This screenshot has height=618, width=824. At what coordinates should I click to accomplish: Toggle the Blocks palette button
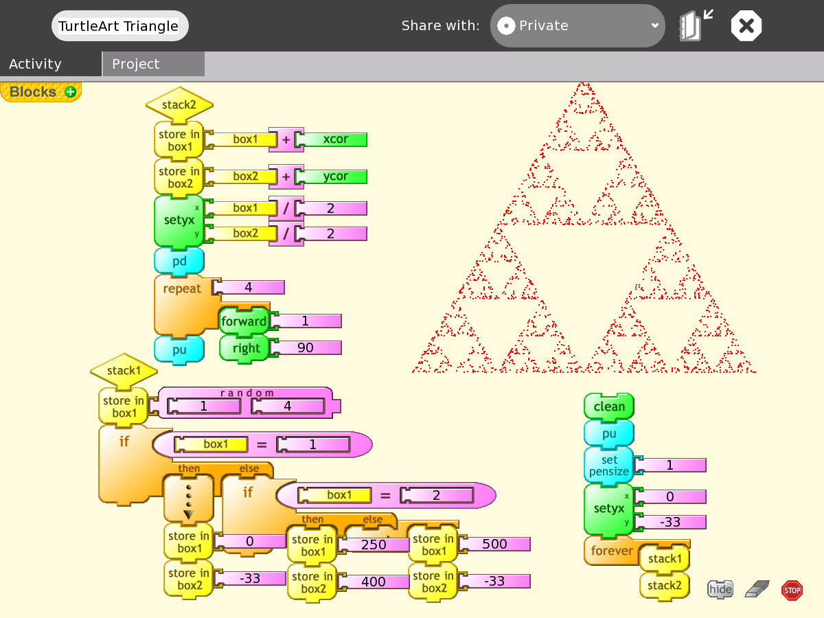point(33,92)
